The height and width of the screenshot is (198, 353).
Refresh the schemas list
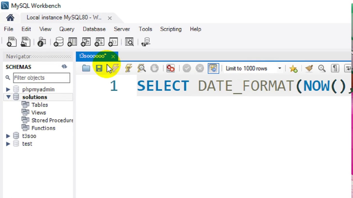pyautogui.click(x=64, y=67)
